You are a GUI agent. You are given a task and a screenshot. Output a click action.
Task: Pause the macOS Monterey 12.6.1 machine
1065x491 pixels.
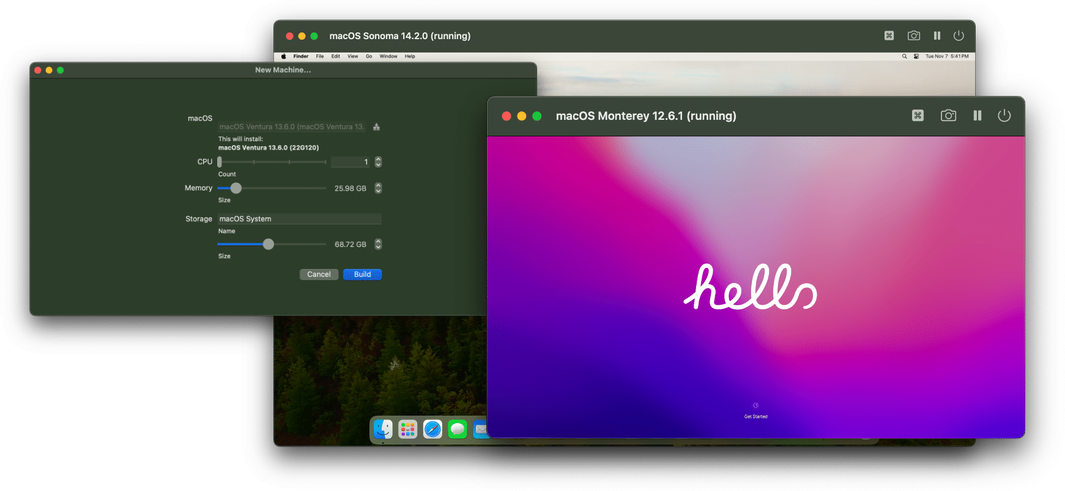978,116
